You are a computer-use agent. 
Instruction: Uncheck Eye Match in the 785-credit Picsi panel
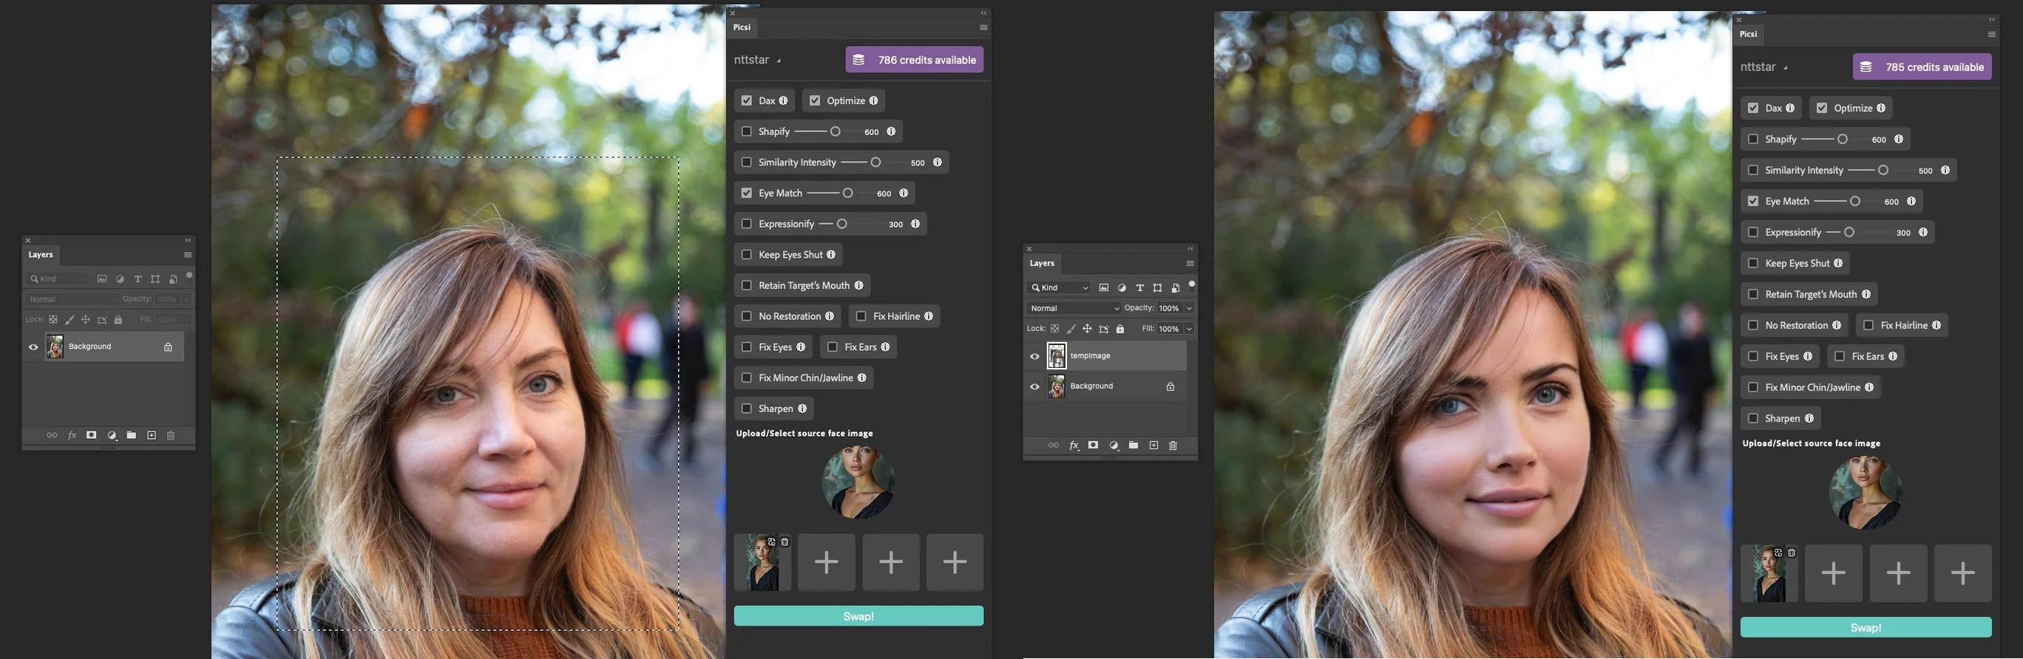[1753, 202]
